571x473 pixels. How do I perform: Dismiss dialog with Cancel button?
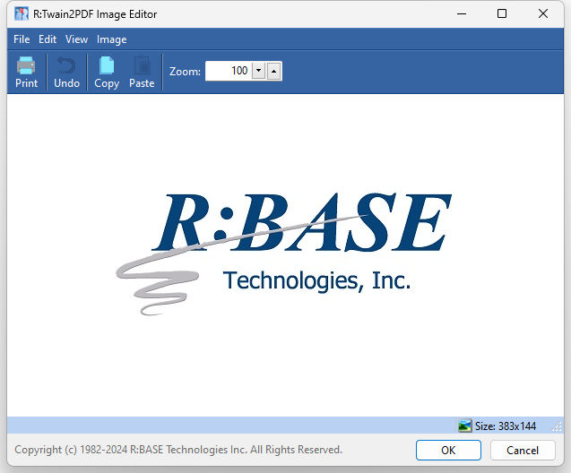coord(523,450)
